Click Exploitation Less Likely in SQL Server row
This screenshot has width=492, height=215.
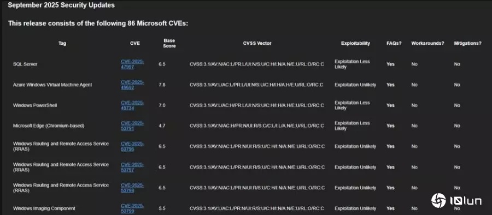point(352,64)
